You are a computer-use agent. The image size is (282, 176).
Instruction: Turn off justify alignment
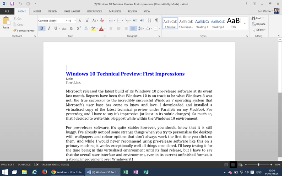[133, 28]
